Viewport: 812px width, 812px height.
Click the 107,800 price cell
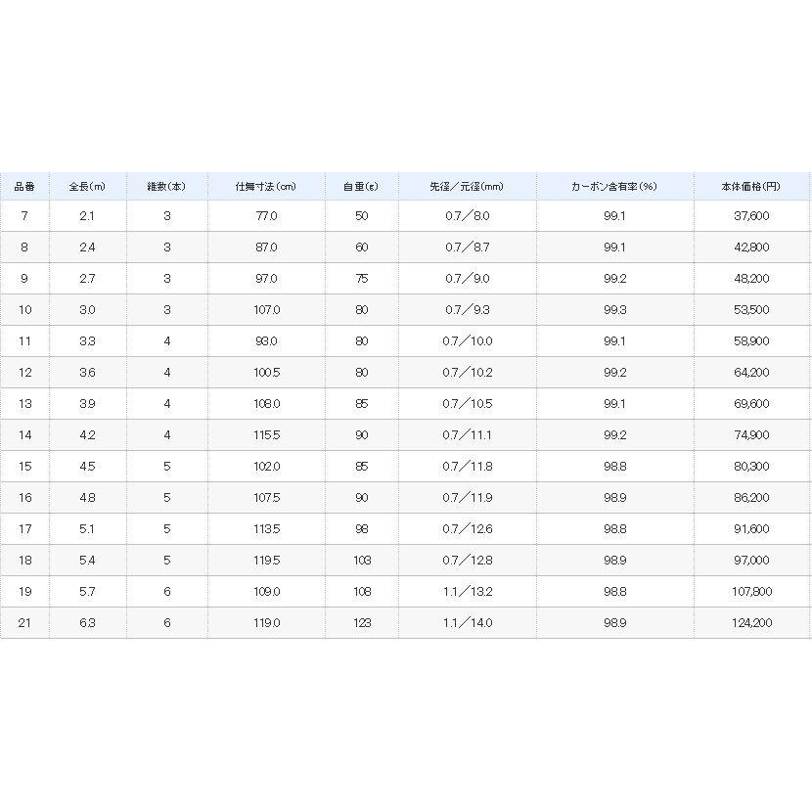pos(751,592)
